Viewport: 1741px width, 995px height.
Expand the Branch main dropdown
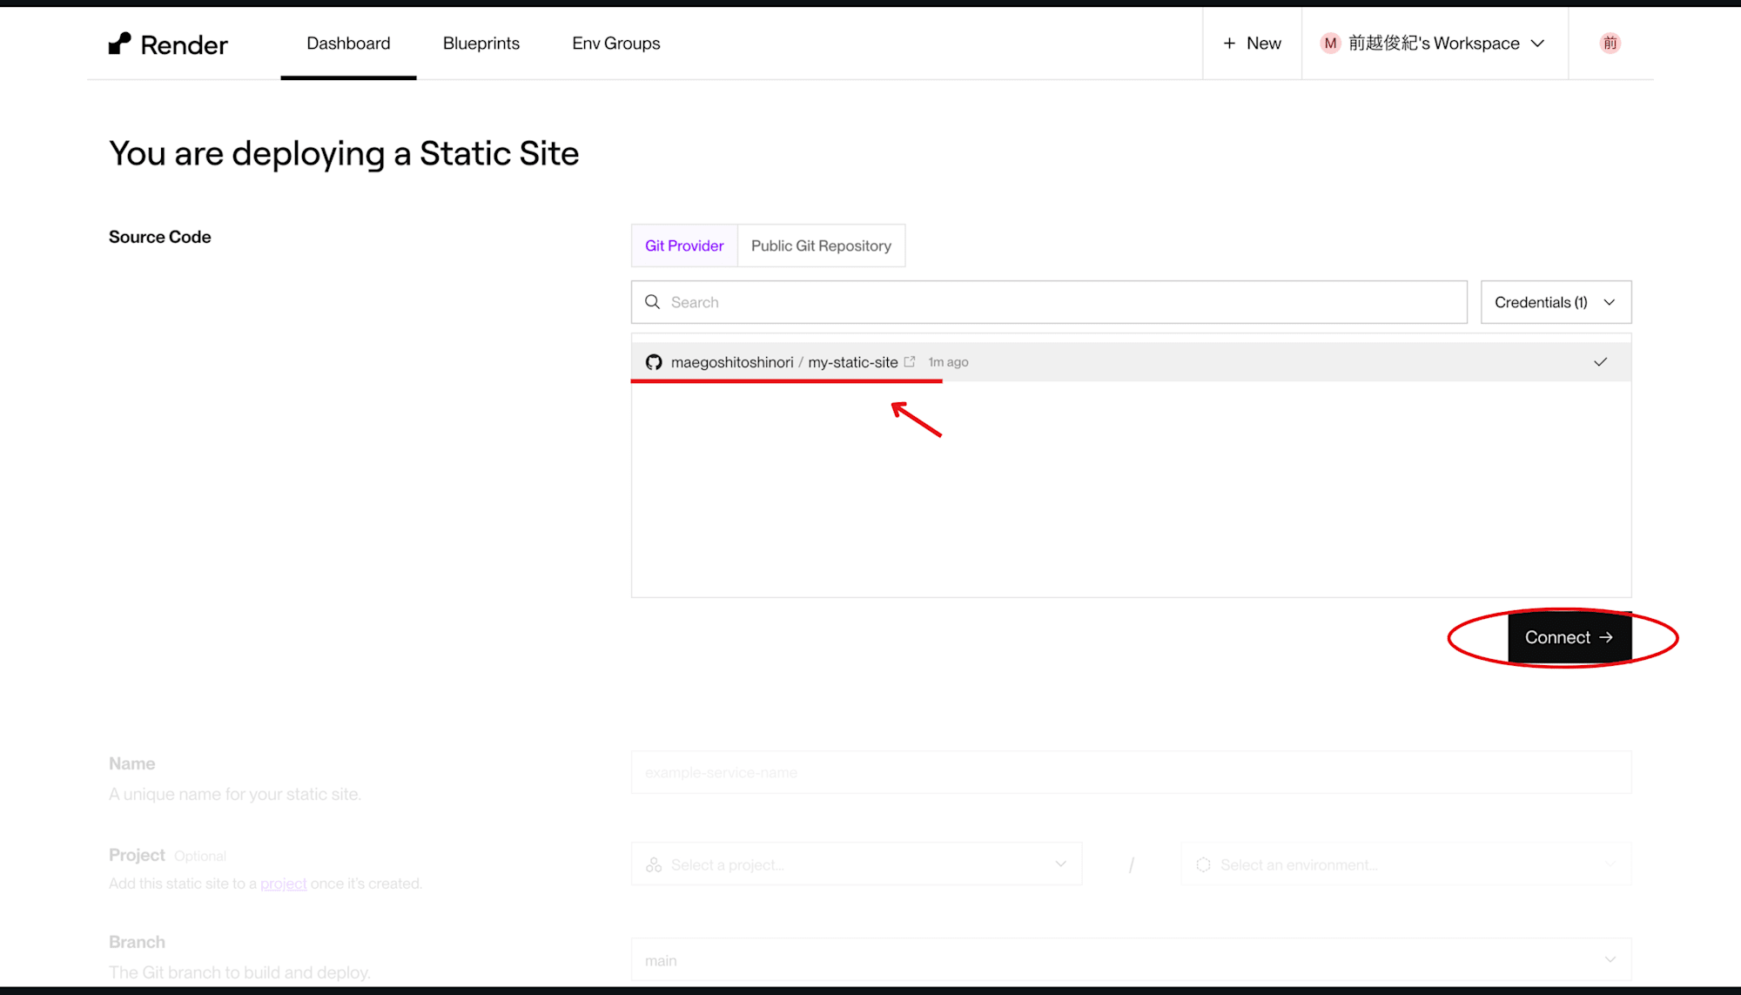(1131, 960)
